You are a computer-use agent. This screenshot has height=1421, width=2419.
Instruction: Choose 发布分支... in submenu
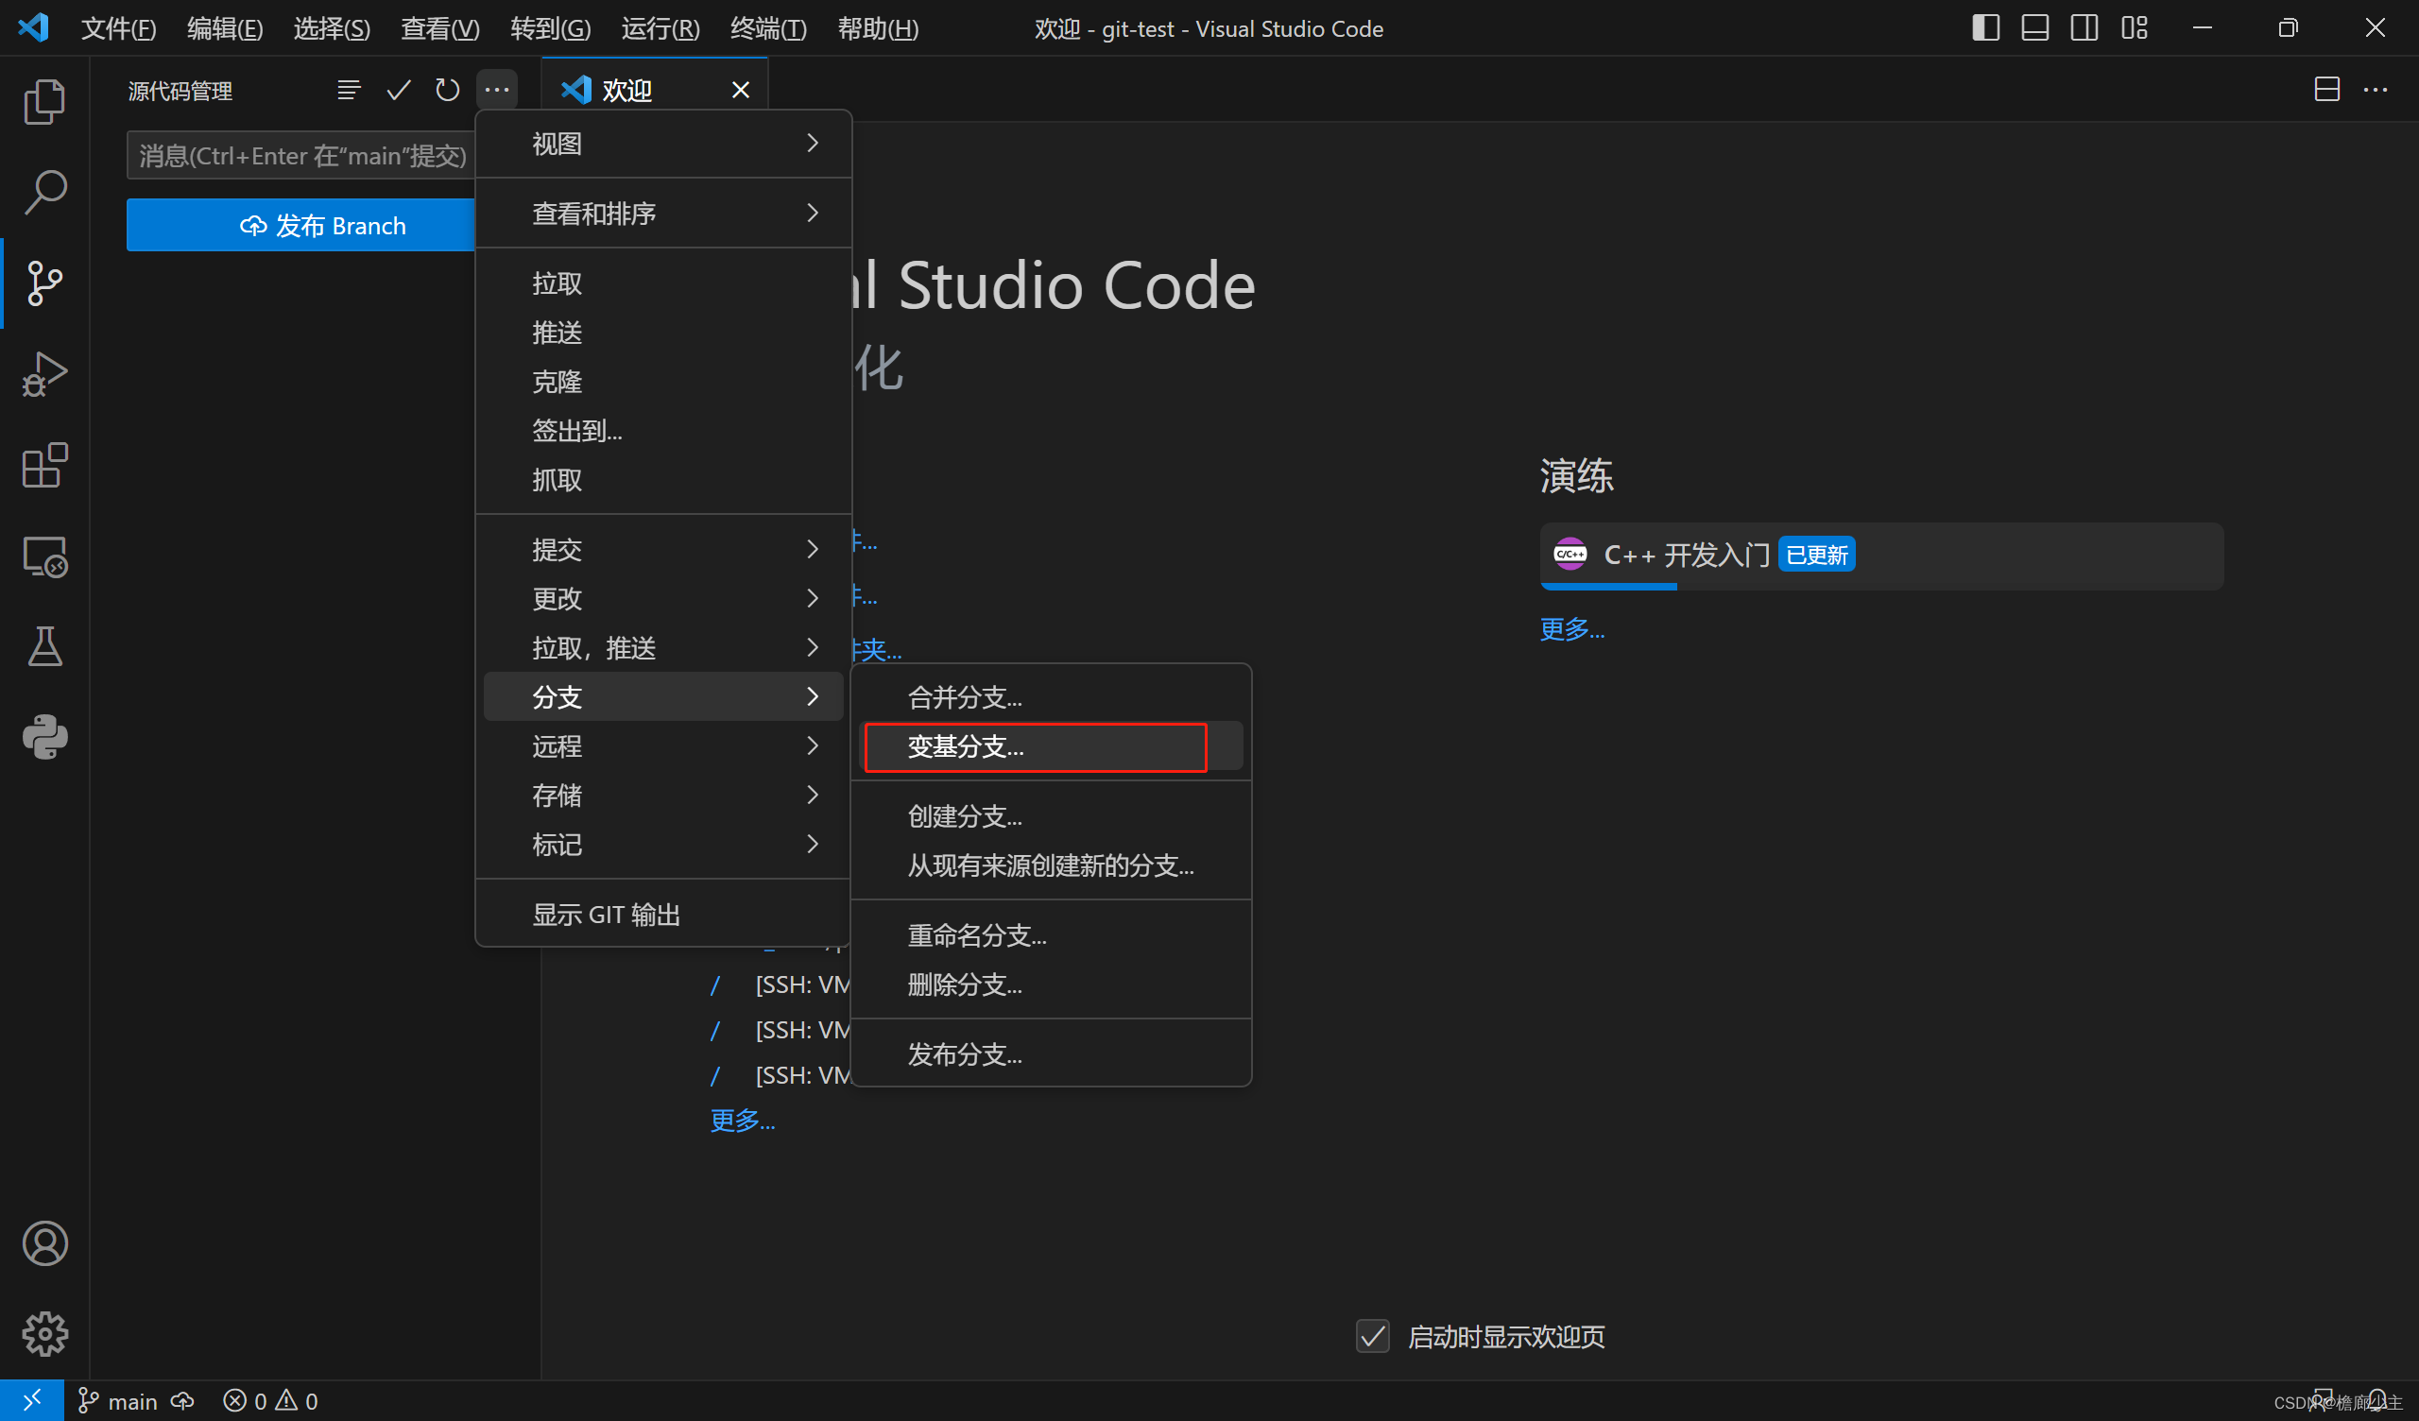(x=1051, y=1054)
